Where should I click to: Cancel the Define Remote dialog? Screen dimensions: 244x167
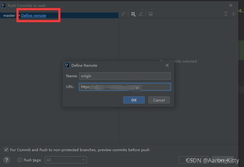point(159,100)
